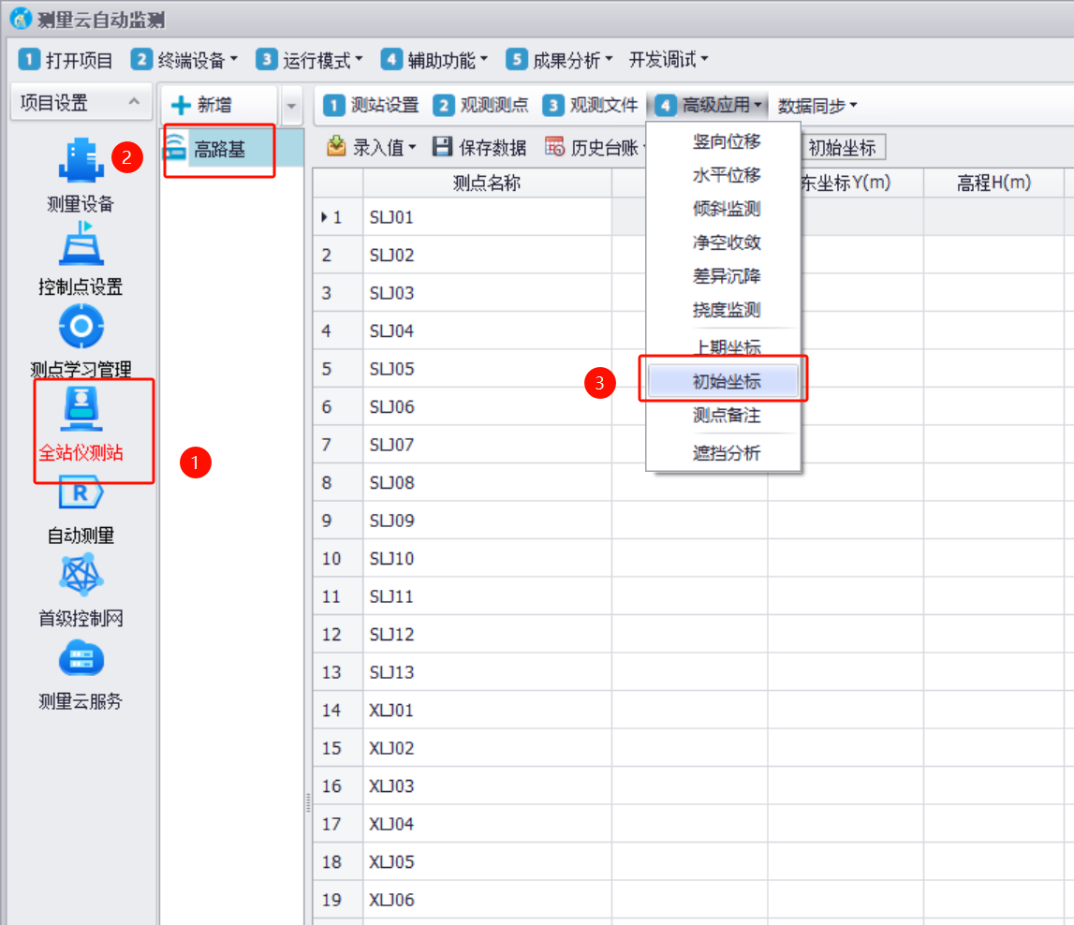
Task: Open 测点学习管理 target icon
Action: click(x=81, y=328)
